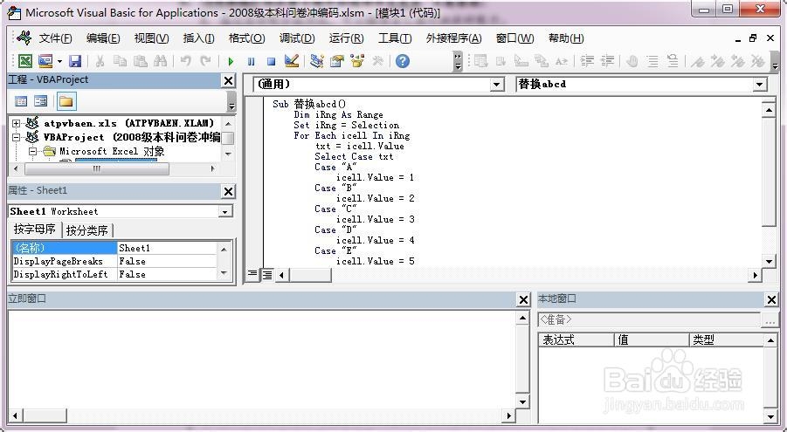Click View Code icon in project panel
Viewport: 787px width, 432px height.
[21, 101]
